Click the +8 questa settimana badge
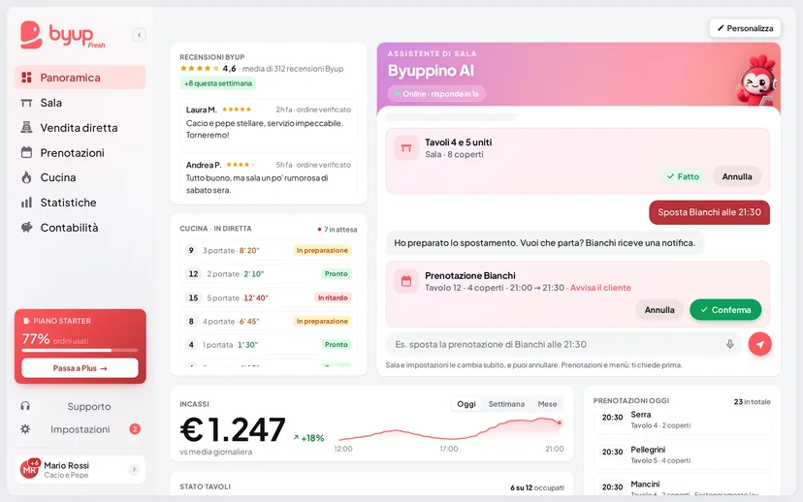Image resolution: width=803 pixels, height=502 pixels. (218, 83)
